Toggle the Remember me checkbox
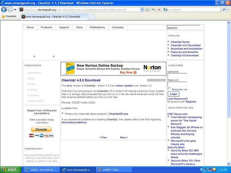 [x=169, y=89]
